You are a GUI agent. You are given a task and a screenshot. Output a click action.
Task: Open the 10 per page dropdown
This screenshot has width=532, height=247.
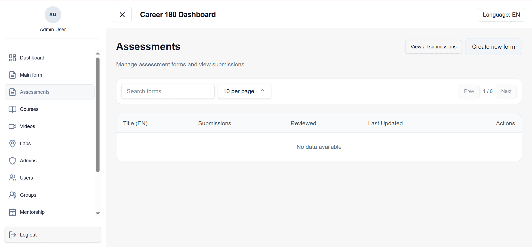click(244, 91)
